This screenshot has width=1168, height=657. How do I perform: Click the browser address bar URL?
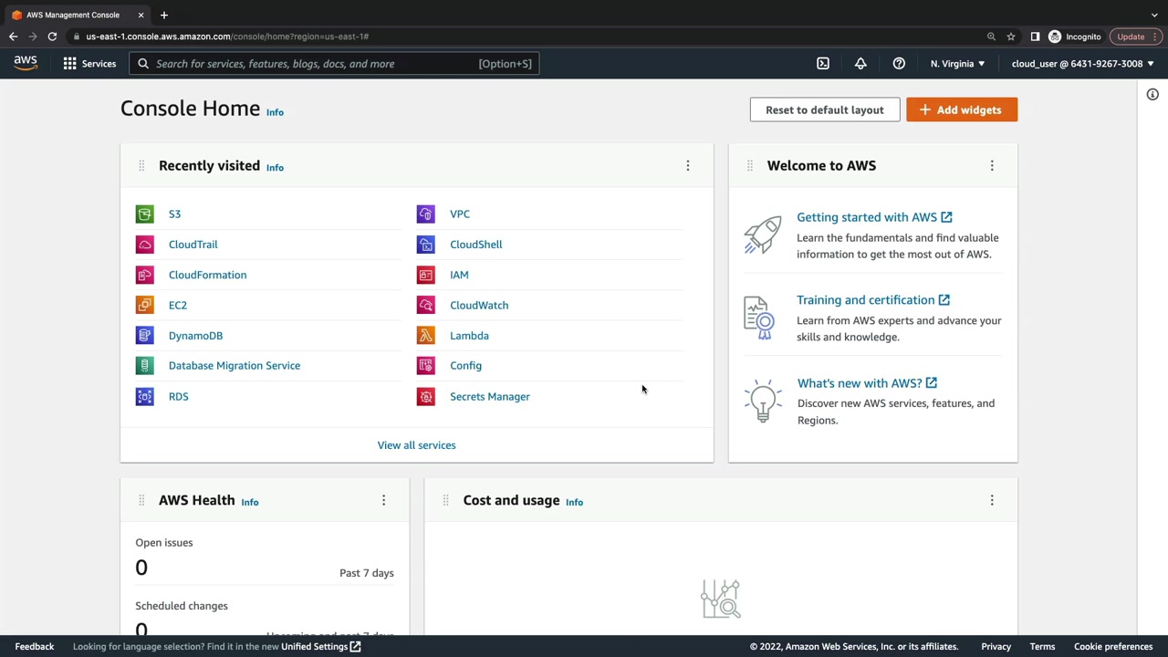click(227, 36)
